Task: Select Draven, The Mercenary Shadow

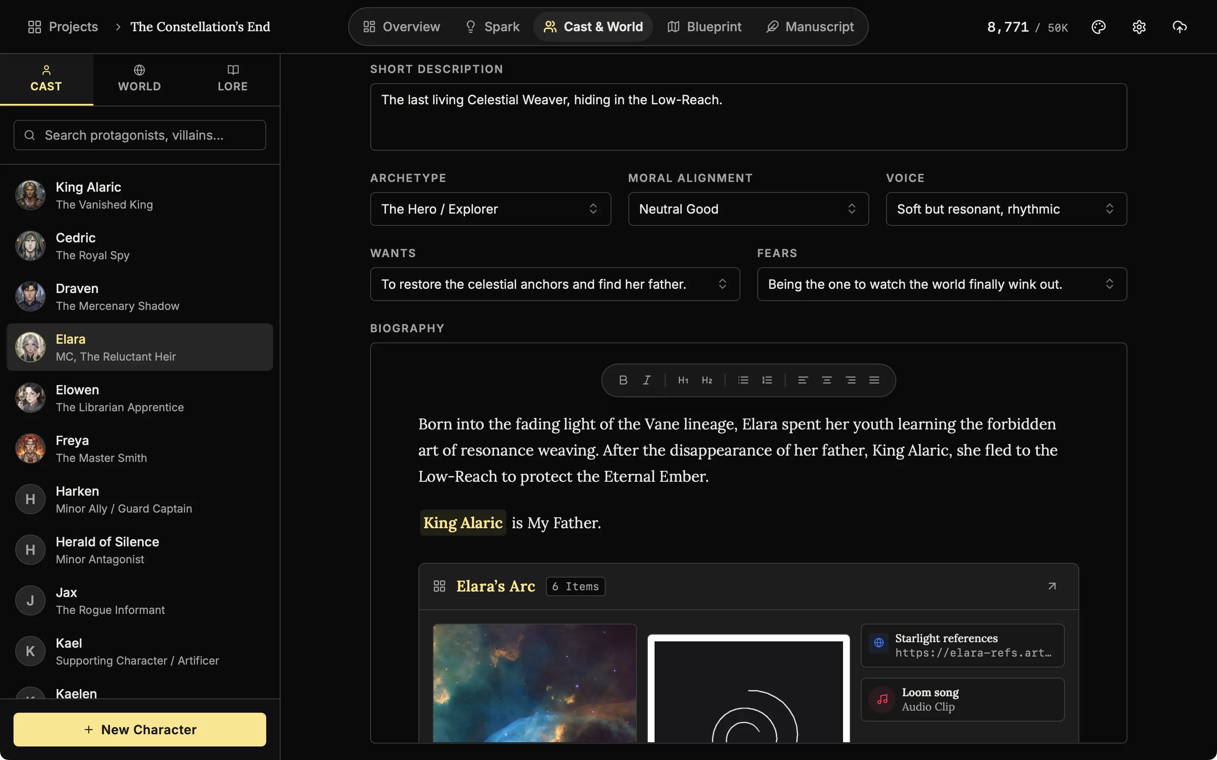Action: coord(139,296)
